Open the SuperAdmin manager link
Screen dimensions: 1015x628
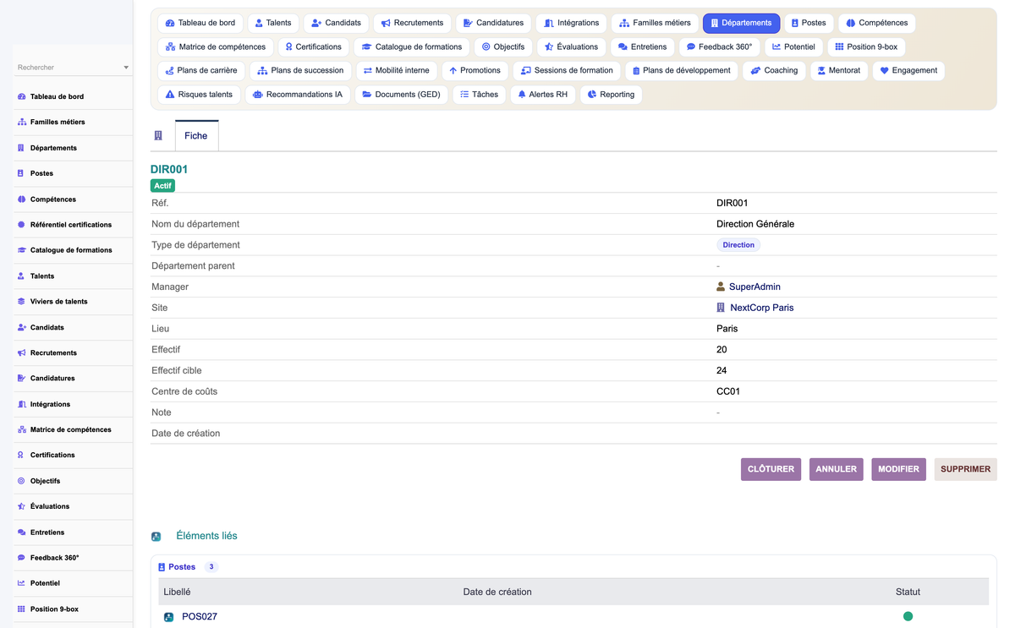754,287
